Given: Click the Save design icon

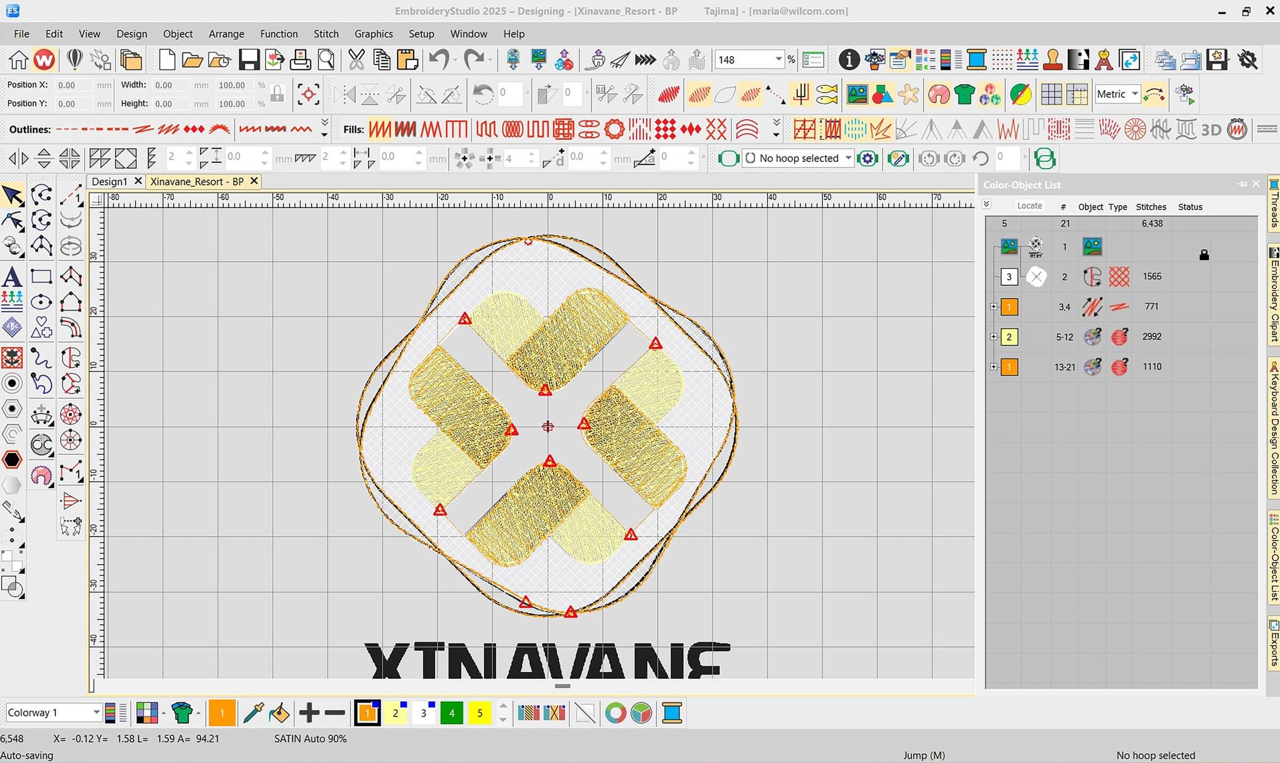Looking at the screenshot, I should (249, 60).
